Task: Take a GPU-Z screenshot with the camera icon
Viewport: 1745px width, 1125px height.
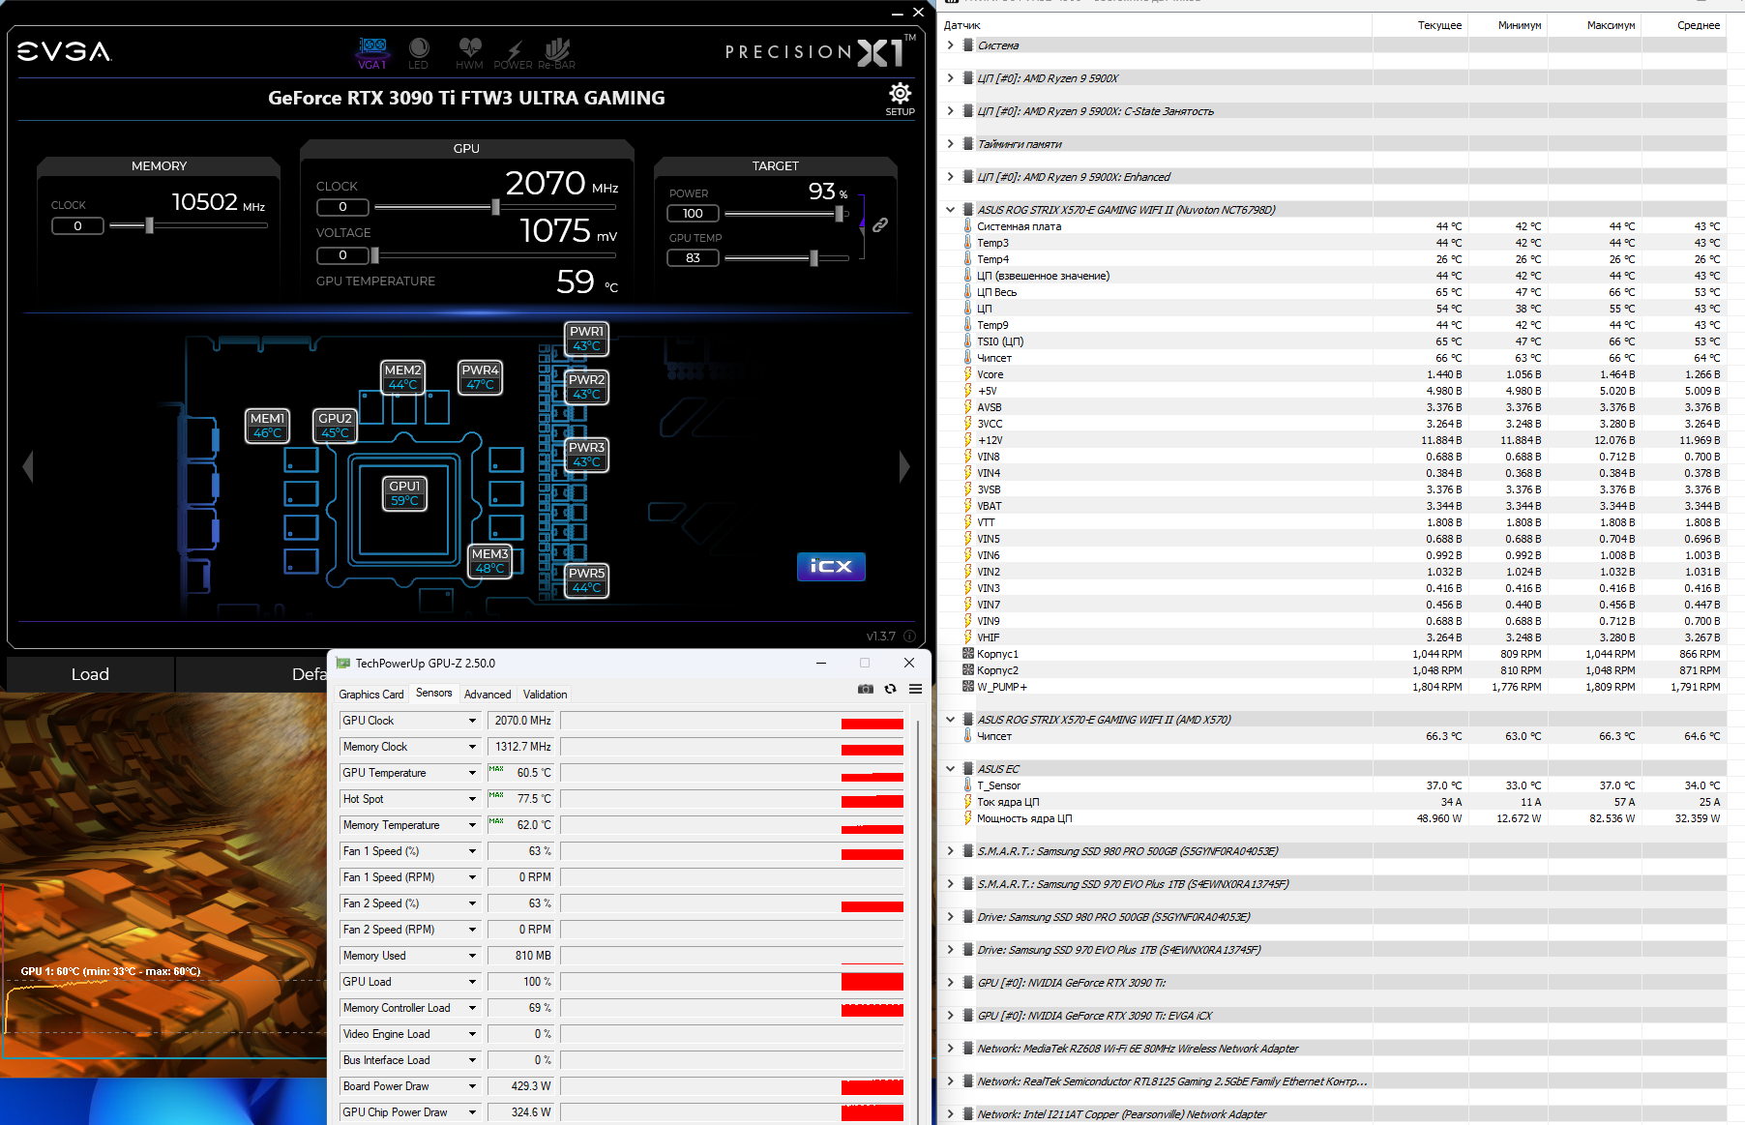Action: pos(866,689)
